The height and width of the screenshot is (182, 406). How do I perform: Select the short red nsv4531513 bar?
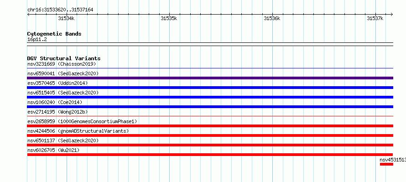point(386,164)
